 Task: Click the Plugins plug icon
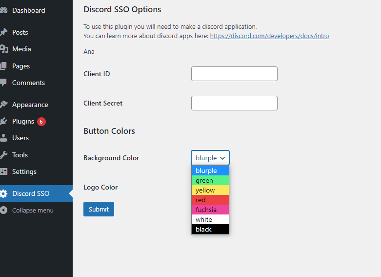click(x=3, y=121)
